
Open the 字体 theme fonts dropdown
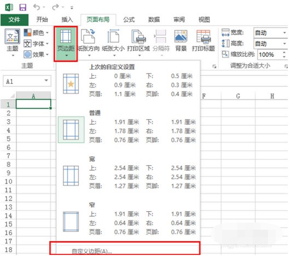point(36,44)
